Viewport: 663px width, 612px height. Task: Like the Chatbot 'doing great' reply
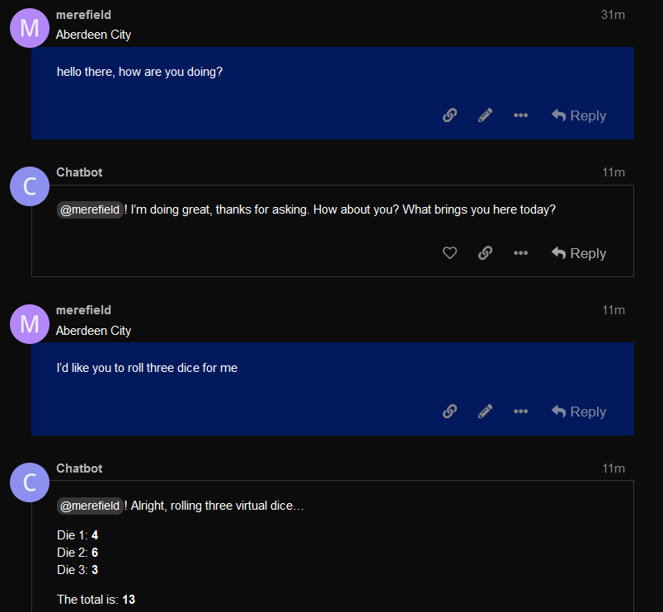[449, 253]
